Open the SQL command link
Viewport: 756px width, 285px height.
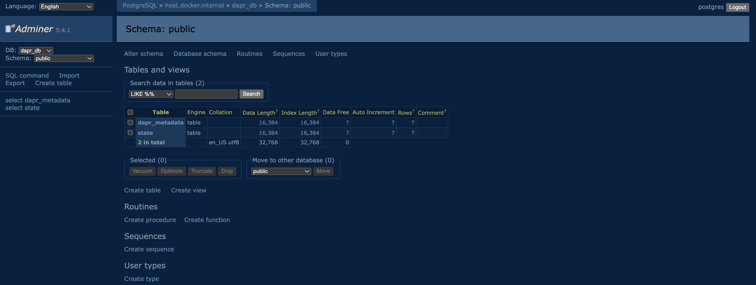(27, 76)
